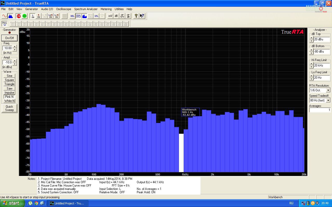Viewport: 332px width, 207px height.
Task: Select the Mem W workbench memory icon
Action: pos(5,24)
